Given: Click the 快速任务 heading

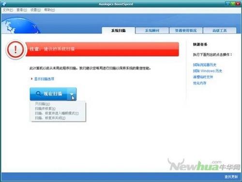Looking at the screenshot, I should [200, 45].
